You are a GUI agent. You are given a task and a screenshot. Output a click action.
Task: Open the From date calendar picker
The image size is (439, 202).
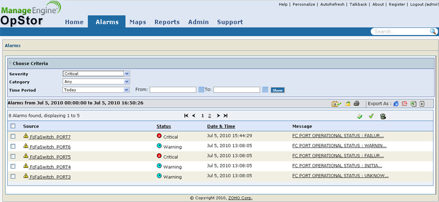click(x=201, y=90)
